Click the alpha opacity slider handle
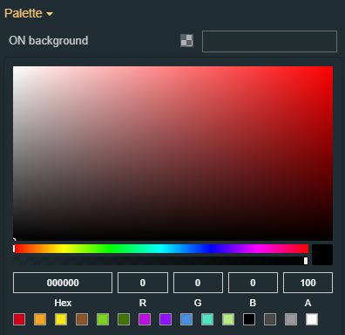 [x=306, y=261]
